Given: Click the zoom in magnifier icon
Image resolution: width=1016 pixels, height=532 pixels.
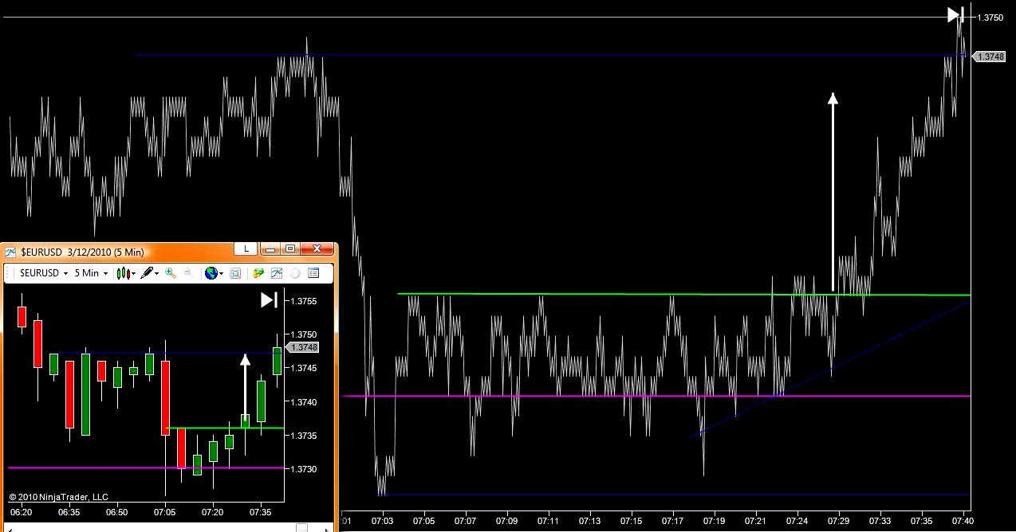Looking at the screenshot, I should [171, 273].
